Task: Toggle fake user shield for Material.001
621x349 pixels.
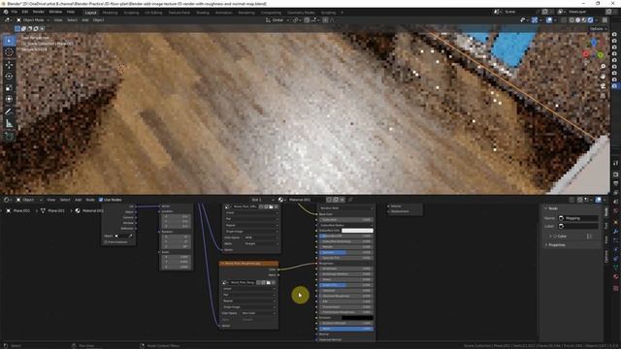Action: click(x=329, y=200)
